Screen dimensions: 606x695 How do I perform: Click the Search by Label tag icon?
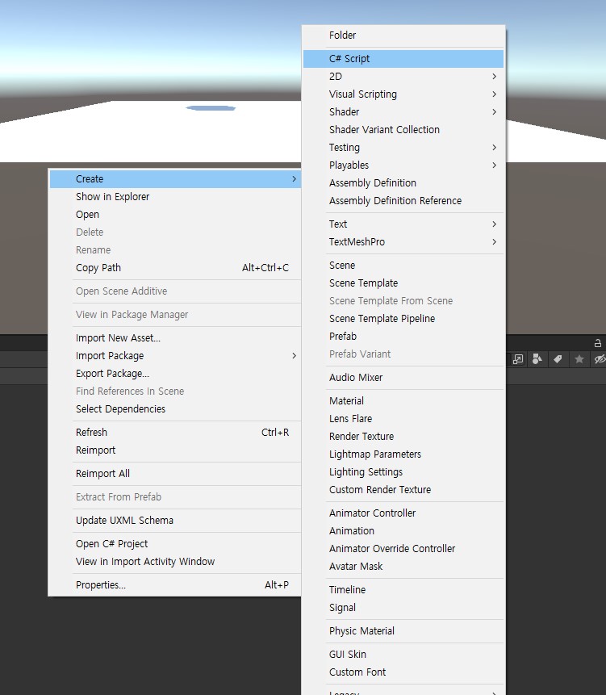(x=558, y=359)
